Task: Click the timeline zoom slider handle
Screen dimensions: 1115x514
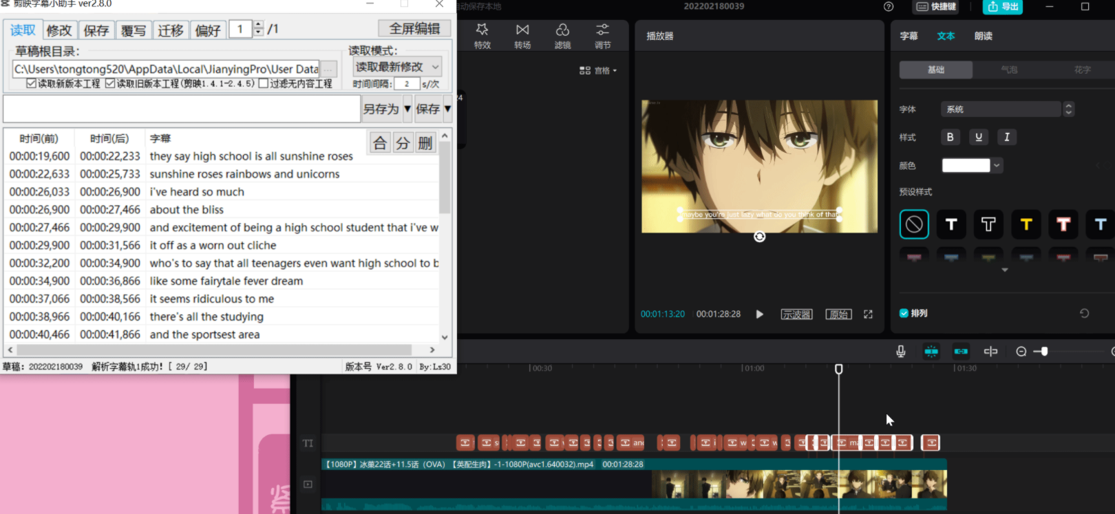Action: coord(1044,352)
